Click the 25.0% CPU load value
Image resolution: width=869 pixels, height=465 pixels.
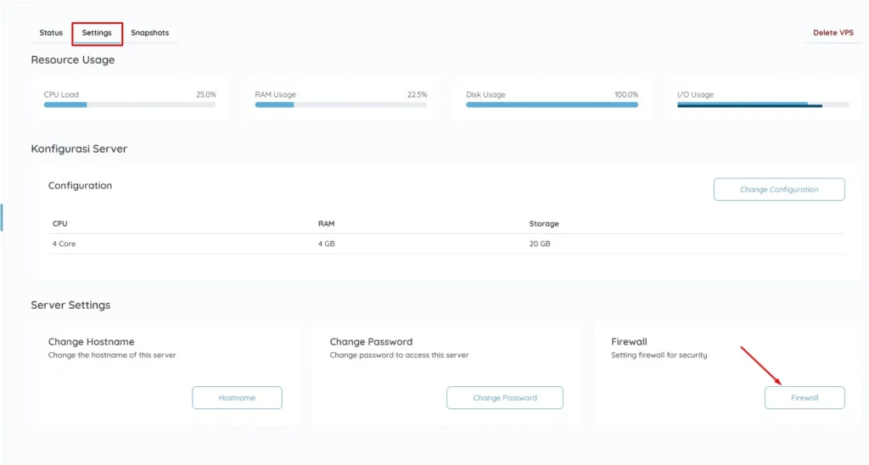click(205, 95)
